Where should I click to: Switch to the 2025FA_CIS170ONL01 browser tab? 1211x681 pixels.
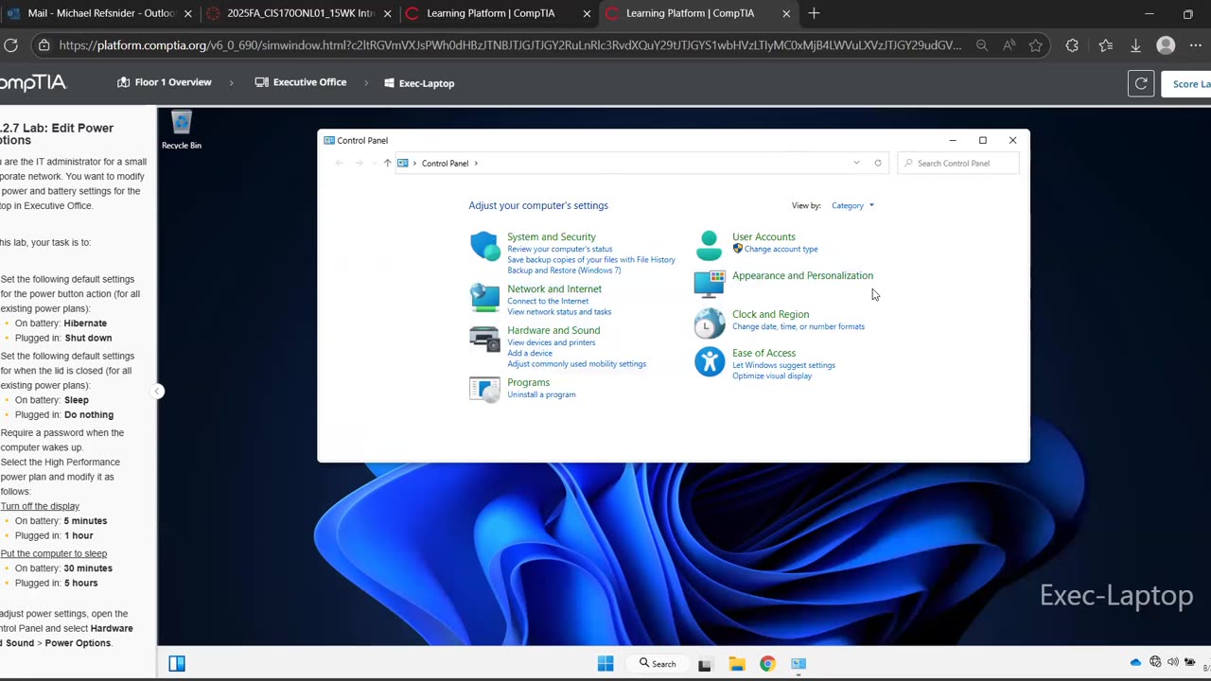click(301, 13)
